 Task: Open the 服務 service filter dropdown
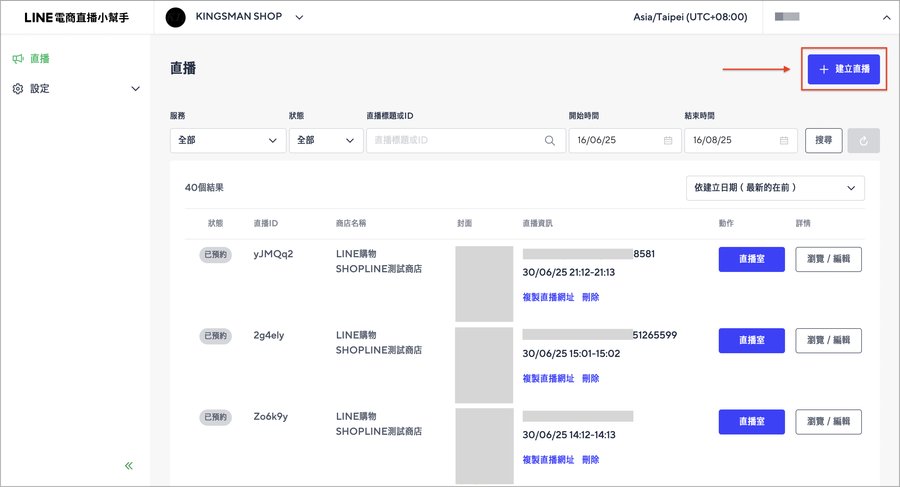pyautogui.click(x=228, y=140)
